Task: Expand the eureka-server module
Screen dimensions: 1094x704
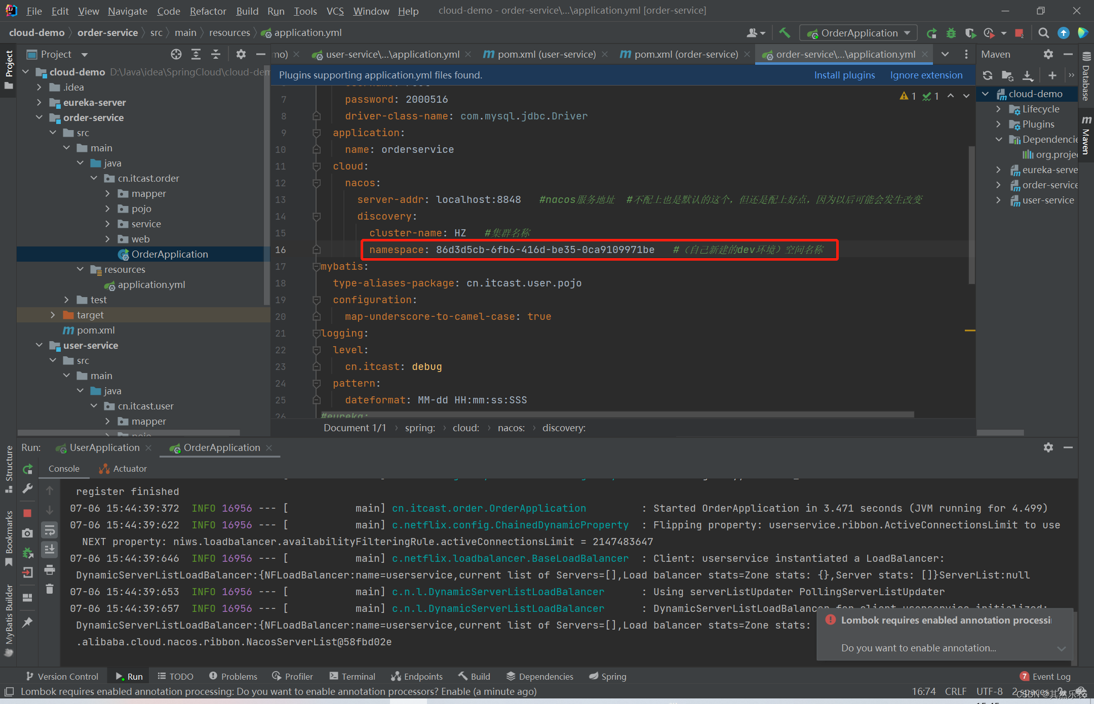Action: [x=40, y=102]
